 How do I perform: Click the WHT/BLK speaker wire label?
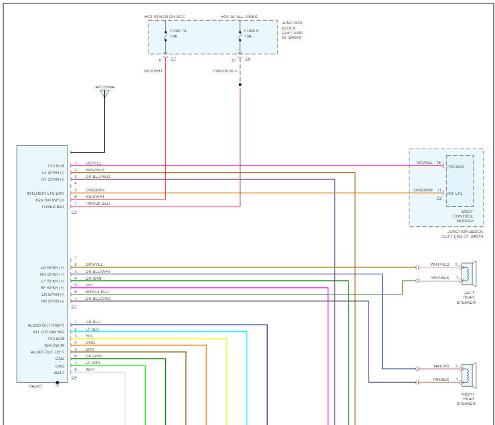click(x=440, y=278)
